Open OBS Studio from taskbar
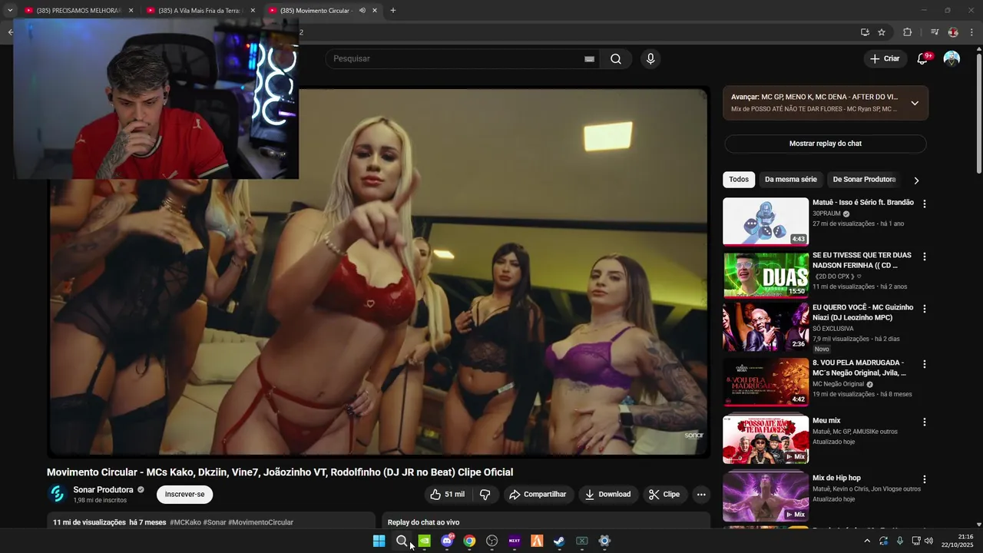Image resolution: width=983 pixels, height=553 pixels. [x=492, y=541]
